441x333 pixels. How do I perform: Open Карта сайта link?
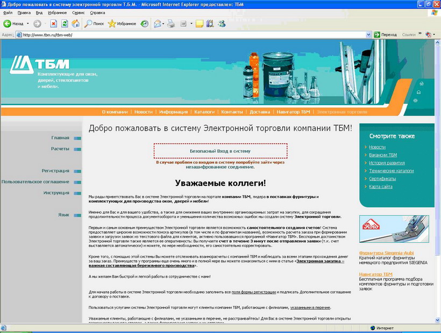(381, 187)
